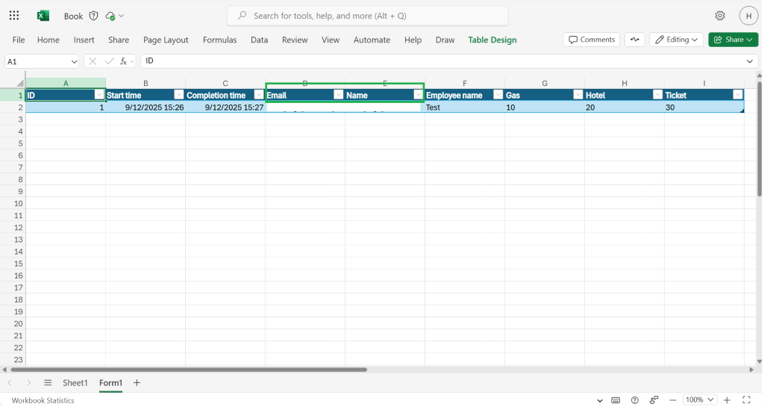Open the settings gear icon
764x407 pixels.
coord(720,16)
